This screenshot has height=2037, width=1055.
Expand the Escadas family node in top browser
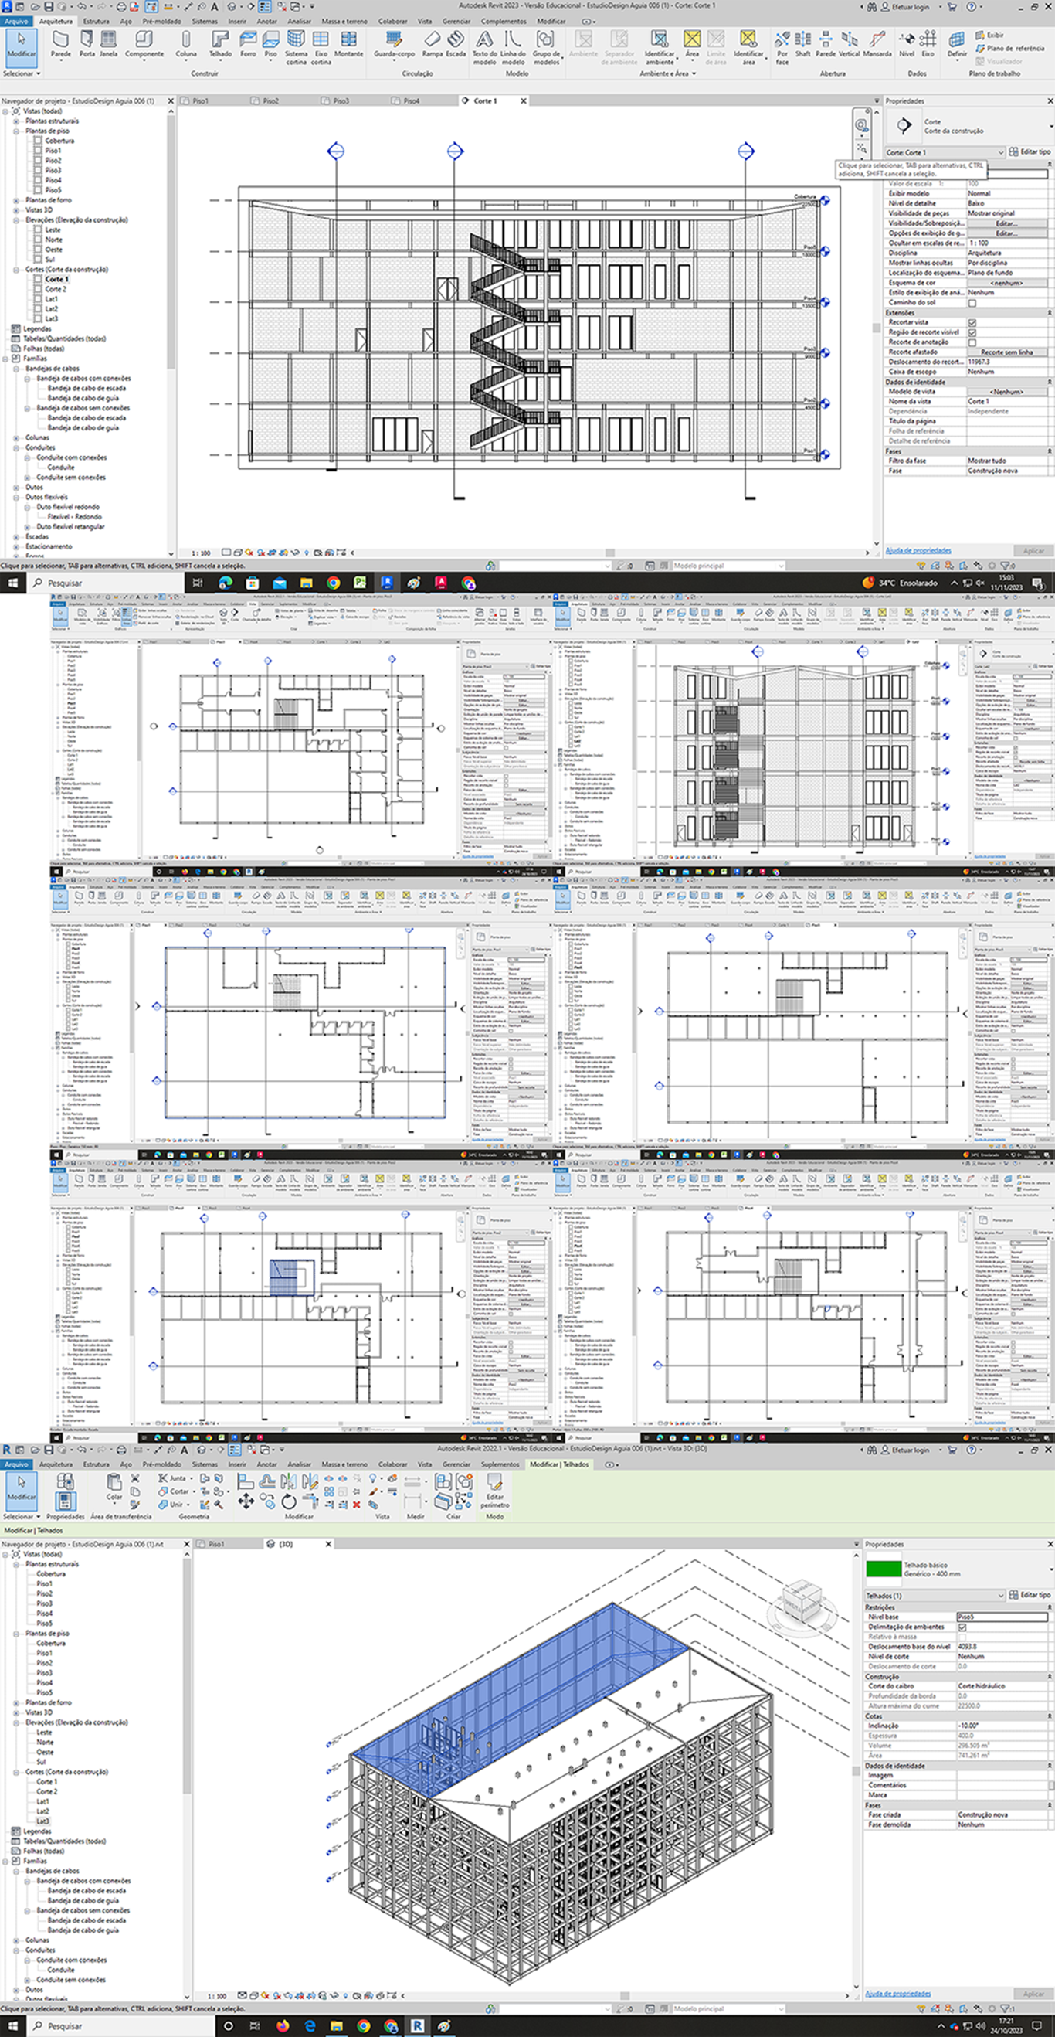tap(15, 537)
